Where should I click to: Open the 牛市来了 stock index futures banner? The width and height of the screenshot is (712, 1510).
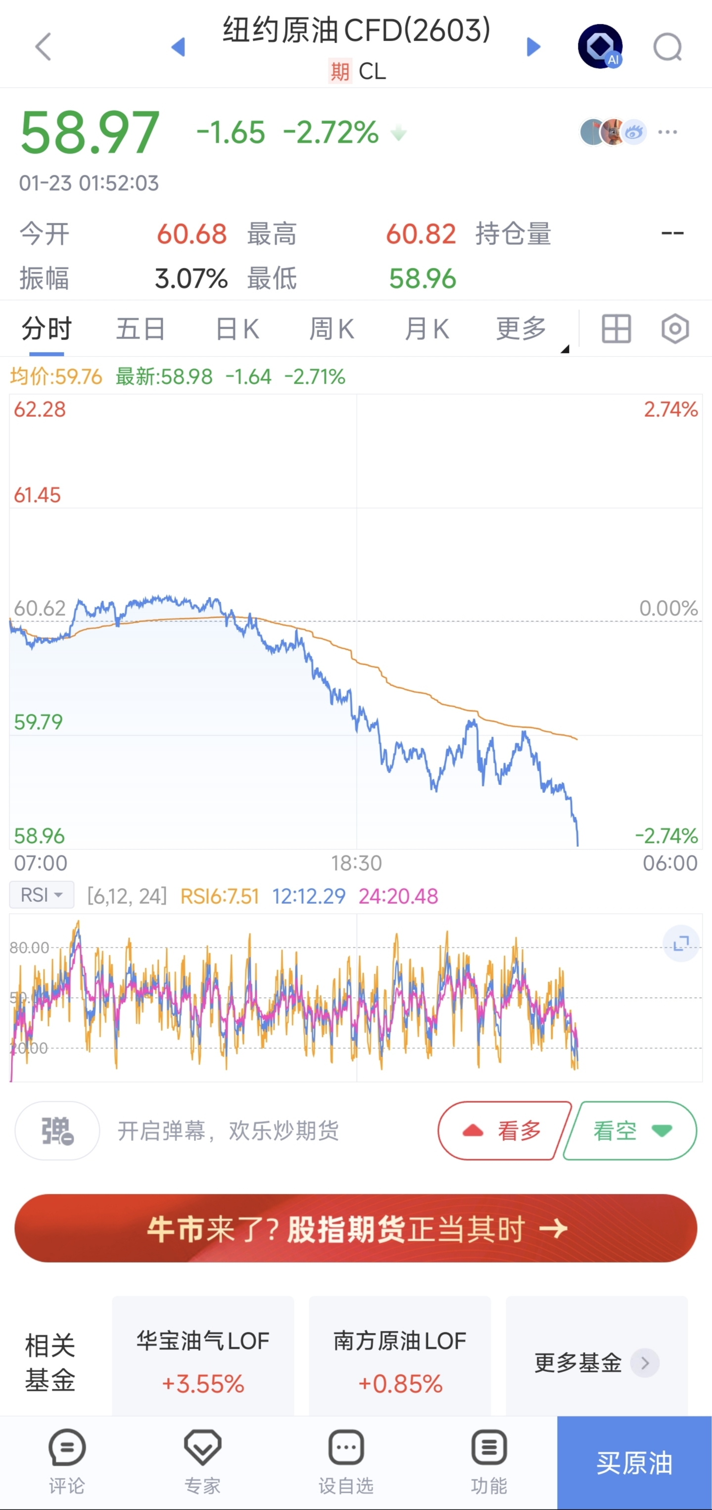click(356, 1228)
